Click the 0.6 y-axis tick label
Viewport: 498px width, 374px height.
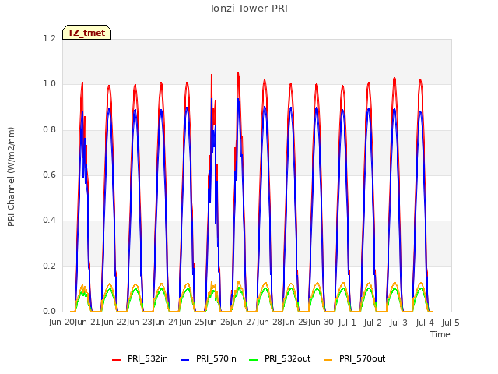[49, 175]
